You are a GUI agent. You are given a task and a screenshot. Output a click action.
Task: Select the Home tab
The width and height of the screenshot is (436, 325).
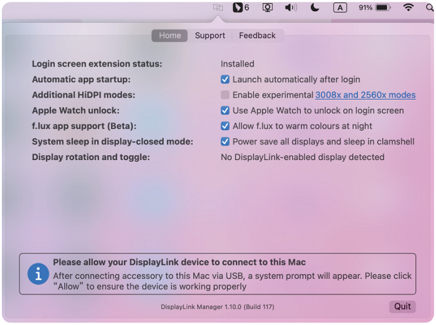click(x=169, y=35)
